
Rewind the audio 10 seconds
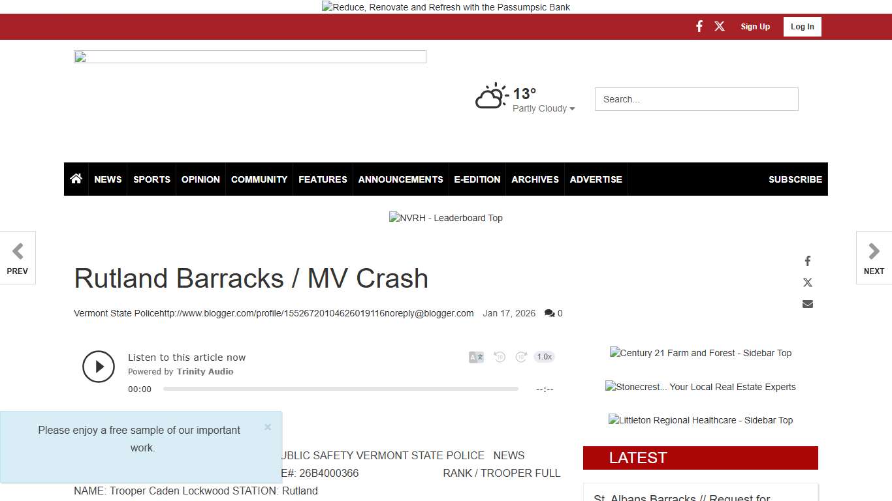(499, 357)
